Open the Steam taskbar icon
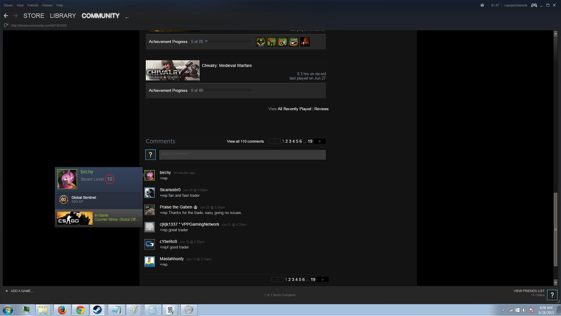Screen dimensions: 561x316 point(97,310)
